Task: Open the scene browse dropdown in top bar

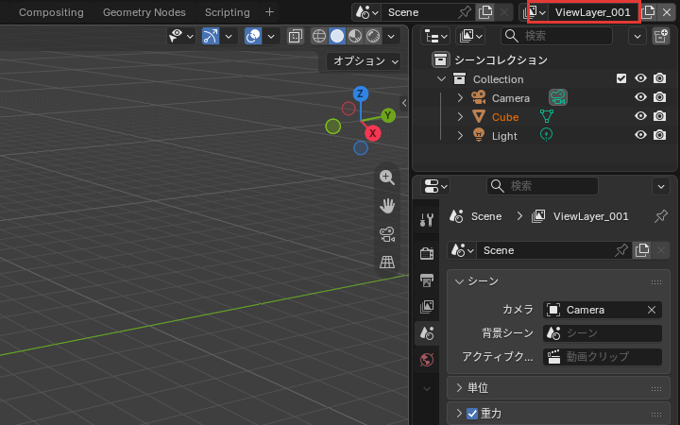Action: [x=366, y=12]
